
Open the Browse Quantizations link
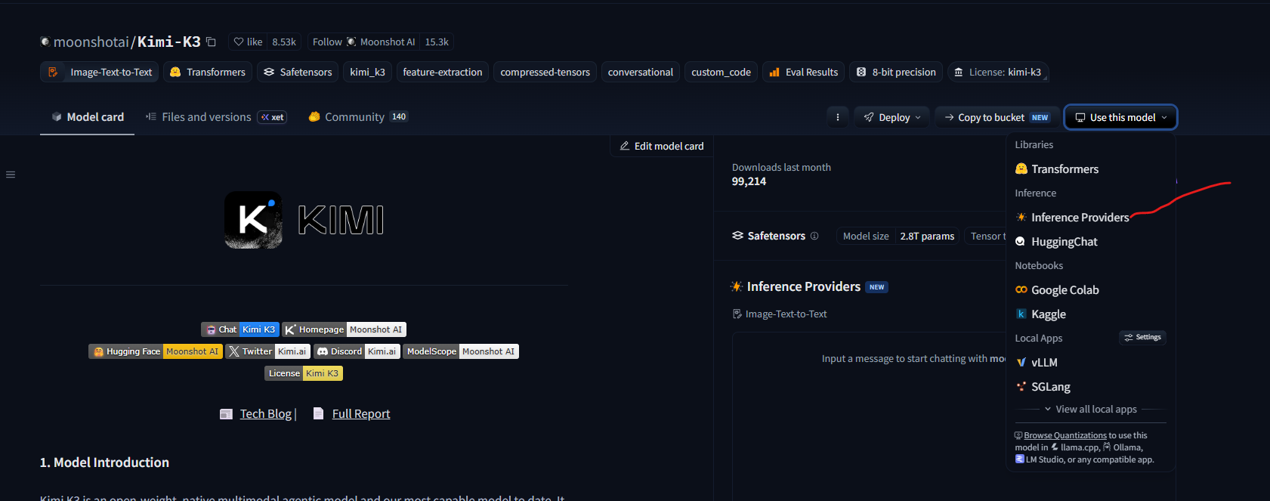click(1065, 436)
